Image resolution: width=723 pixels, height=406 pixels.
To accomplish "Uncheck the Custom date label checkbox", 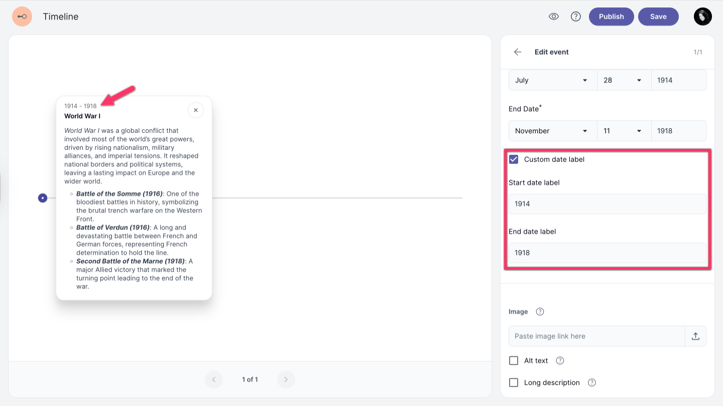I will (514, 159).
